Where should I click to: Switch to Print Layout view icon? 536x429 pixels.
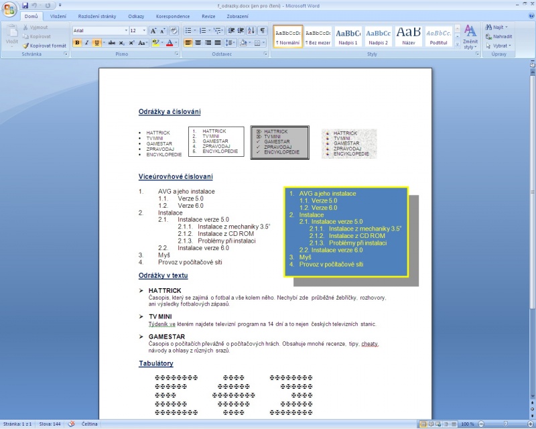[x=423, y=424]
